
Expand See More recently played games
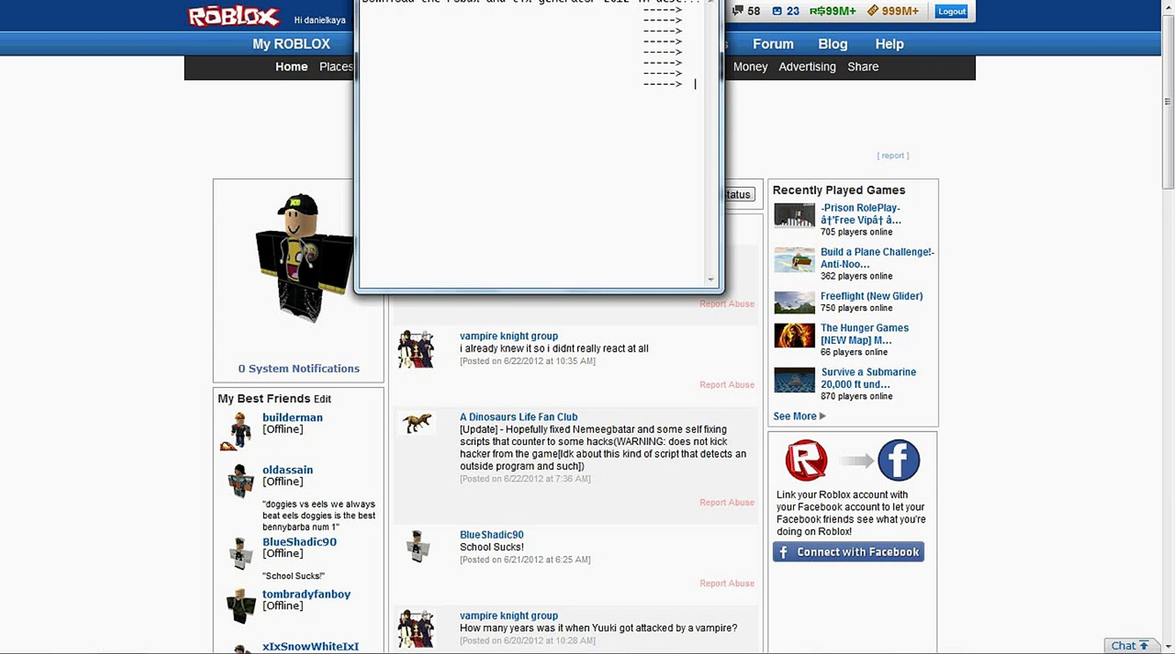(799, 416)
